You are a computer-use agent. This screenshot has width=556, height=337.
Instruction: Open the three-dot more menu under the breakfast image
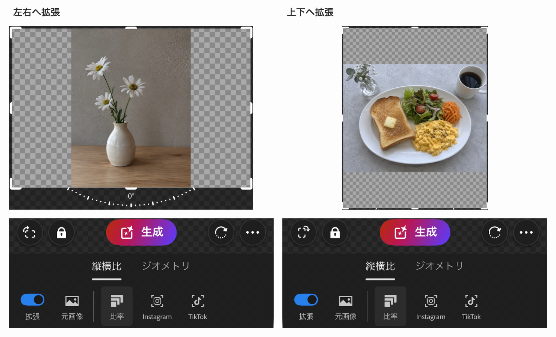pyautogui.click(x=526, y=232)
